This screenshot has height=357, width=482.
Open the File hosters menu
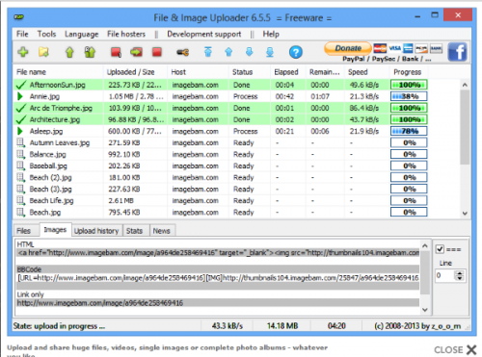click(126, 34)
